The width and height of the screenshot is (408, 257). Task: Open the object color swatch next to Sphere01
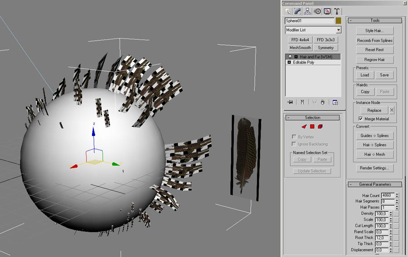click(338, 20)
